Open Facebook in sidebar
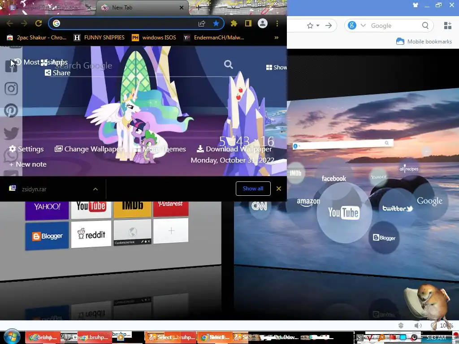 (11, 66)
